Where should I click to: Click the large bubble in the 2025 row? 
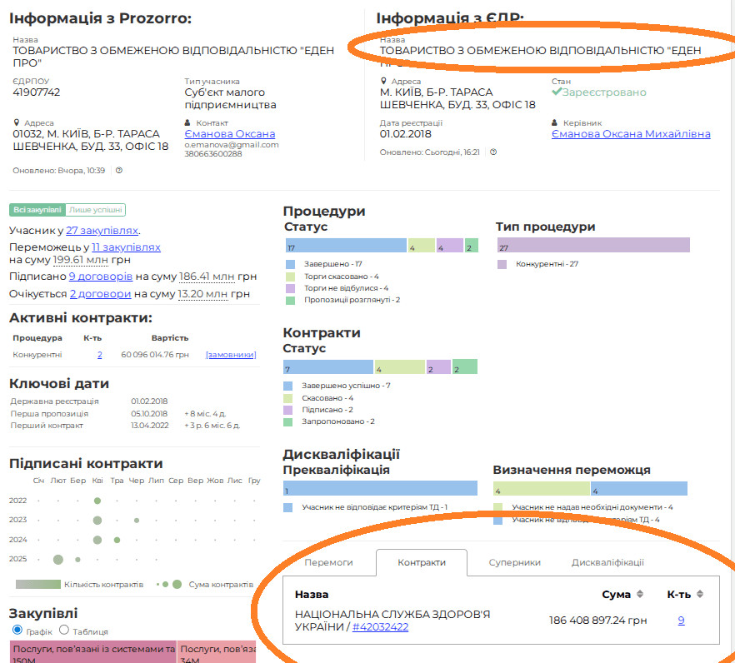pyautogui.click(x=58, y=559)
